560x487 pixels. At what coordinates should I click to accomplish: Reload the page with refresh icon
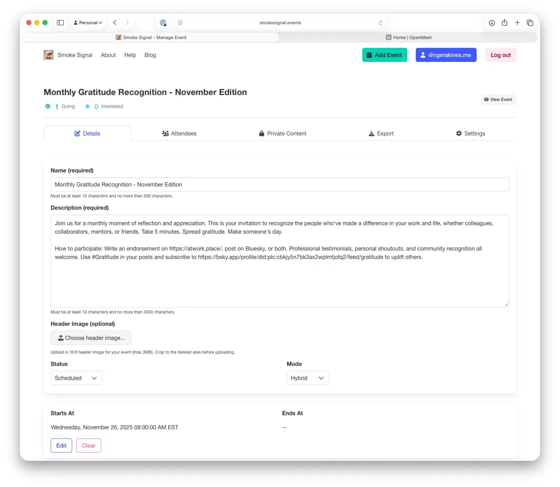[x=380, y=22]
